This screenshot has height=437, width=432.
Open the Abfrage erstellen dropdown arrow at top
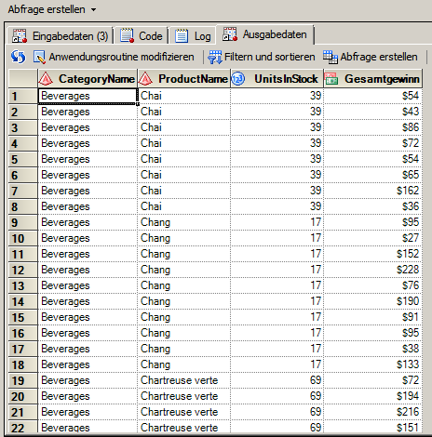93,10
